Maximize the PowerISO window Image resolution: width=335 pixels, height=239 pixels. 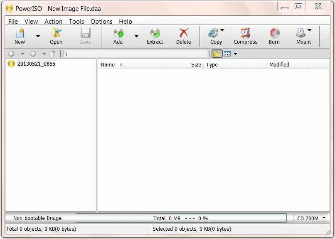[x=298, y=6]
